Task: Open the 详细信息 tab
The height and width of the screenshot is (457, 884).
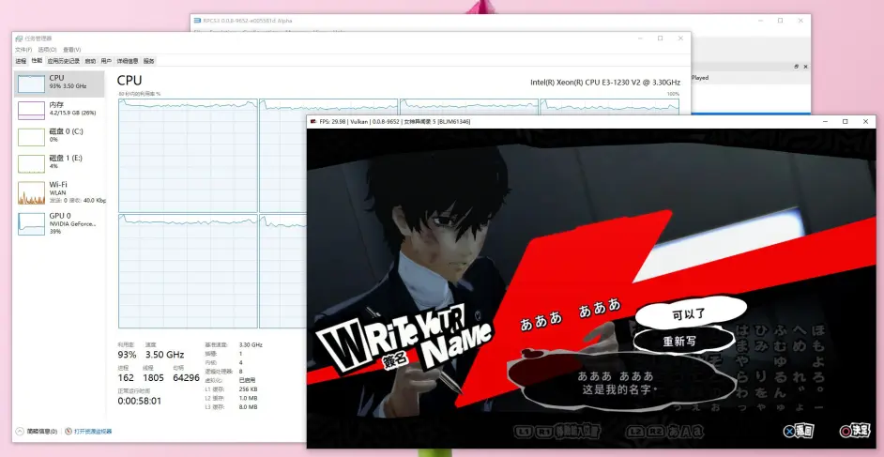Action: pyautogui.click(x=128, y=61)
